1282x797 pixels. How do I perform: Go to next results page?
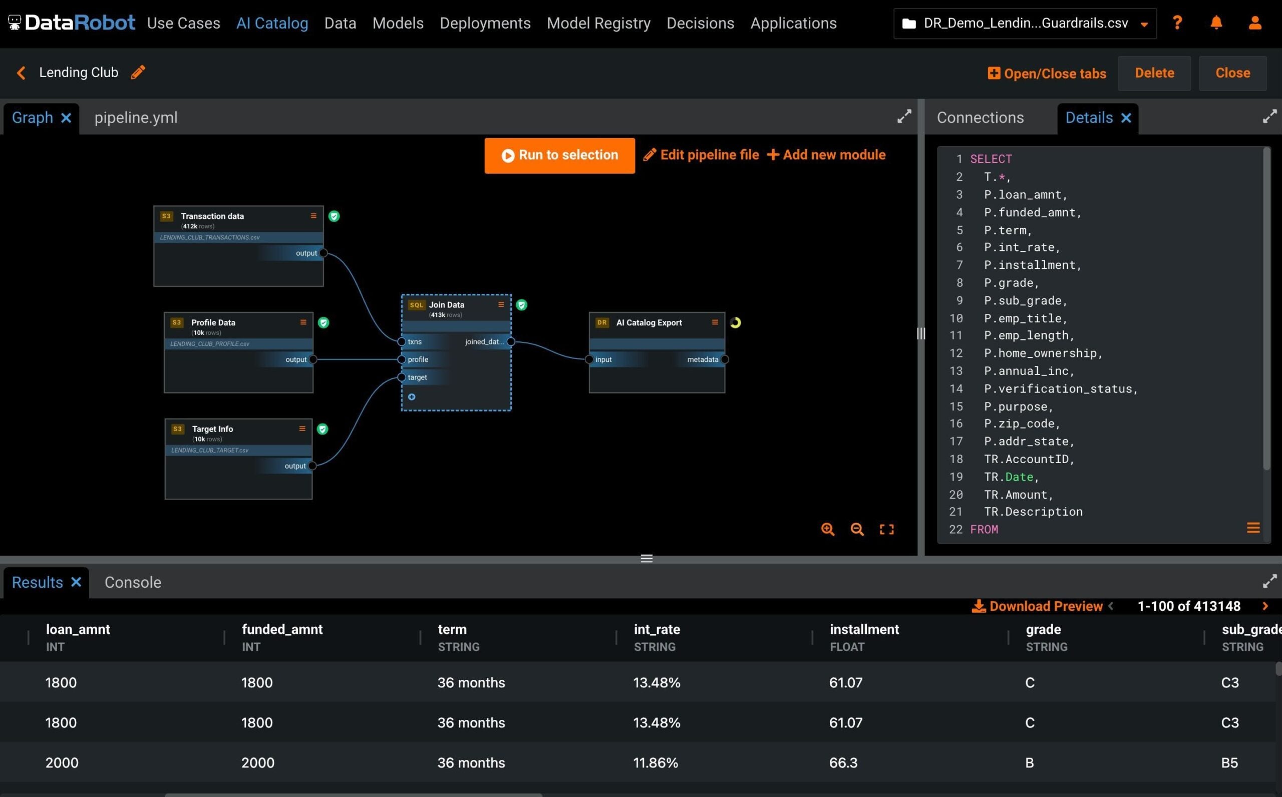tap(1264, 606)
